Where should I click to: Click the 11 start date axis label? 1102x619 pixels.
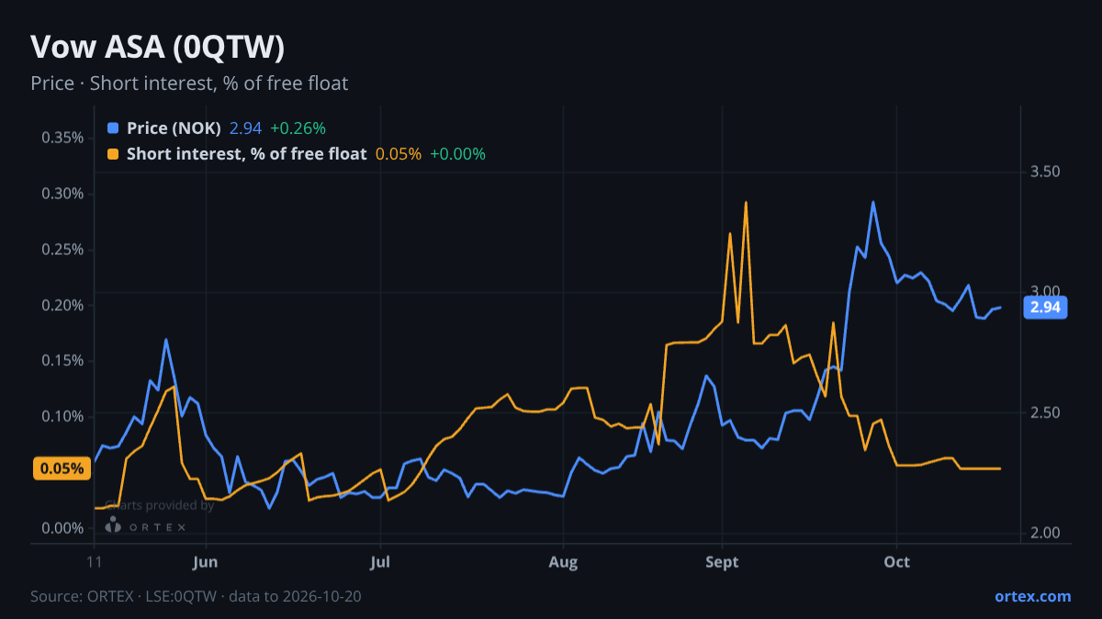94,561
